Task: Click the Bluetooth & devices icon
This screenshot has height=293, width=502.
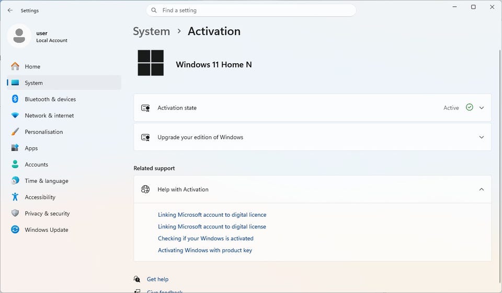Action: pyautogui.click(x=15, y=99)
